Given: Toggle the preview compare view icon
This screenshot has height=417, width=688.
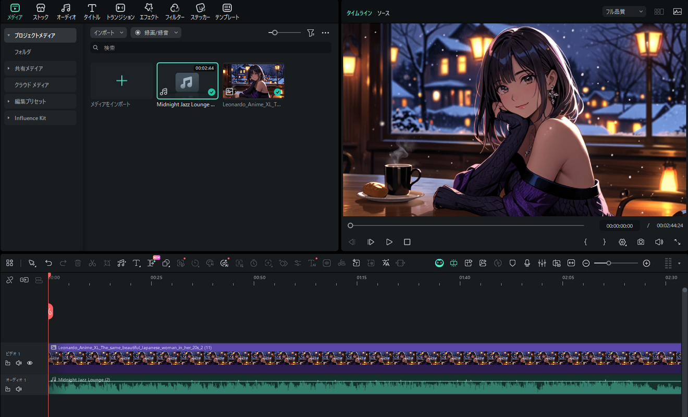Looking at the screenshot, I should point(659,11).
